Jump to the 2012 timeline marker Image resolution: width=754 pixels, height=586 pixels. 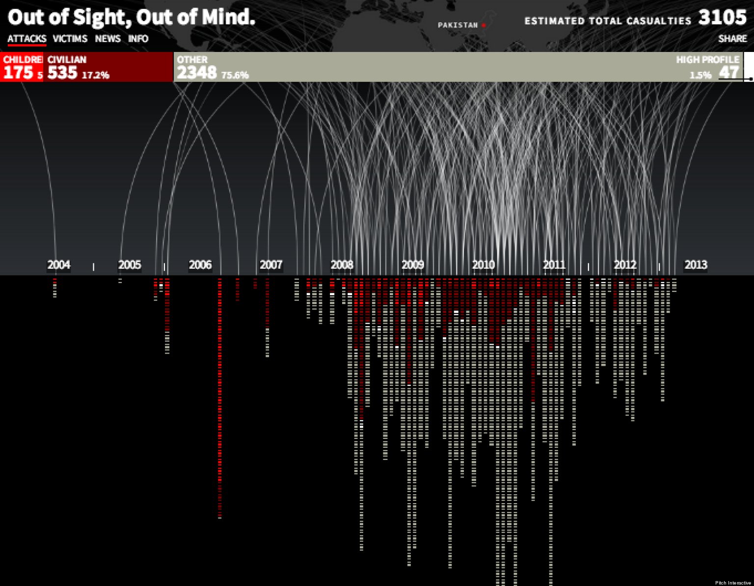(x=625, y=265)
